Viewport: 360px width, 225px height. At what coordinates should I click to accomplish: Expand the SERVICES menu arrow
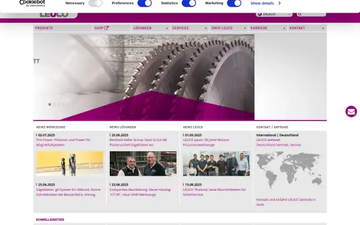(x=206, y=28)
